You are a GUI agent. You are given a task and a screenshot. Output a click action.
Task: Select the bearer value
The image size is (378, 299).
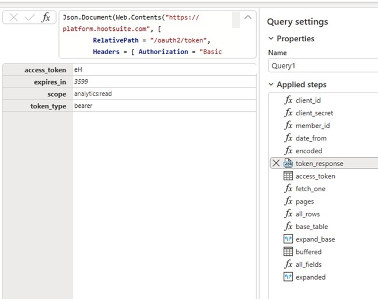[83, 105]
